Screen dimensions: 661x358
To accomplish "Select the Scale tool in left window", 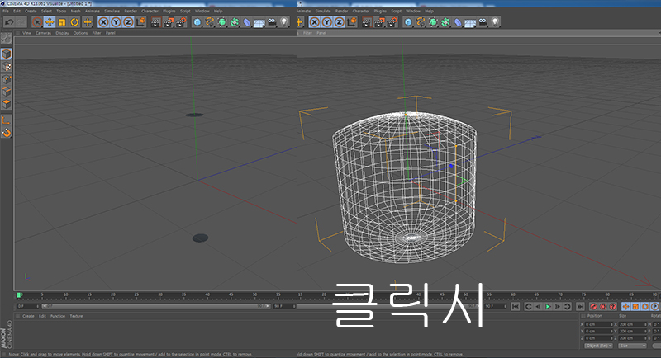I will pyautogui.click(x=63, y=22).
